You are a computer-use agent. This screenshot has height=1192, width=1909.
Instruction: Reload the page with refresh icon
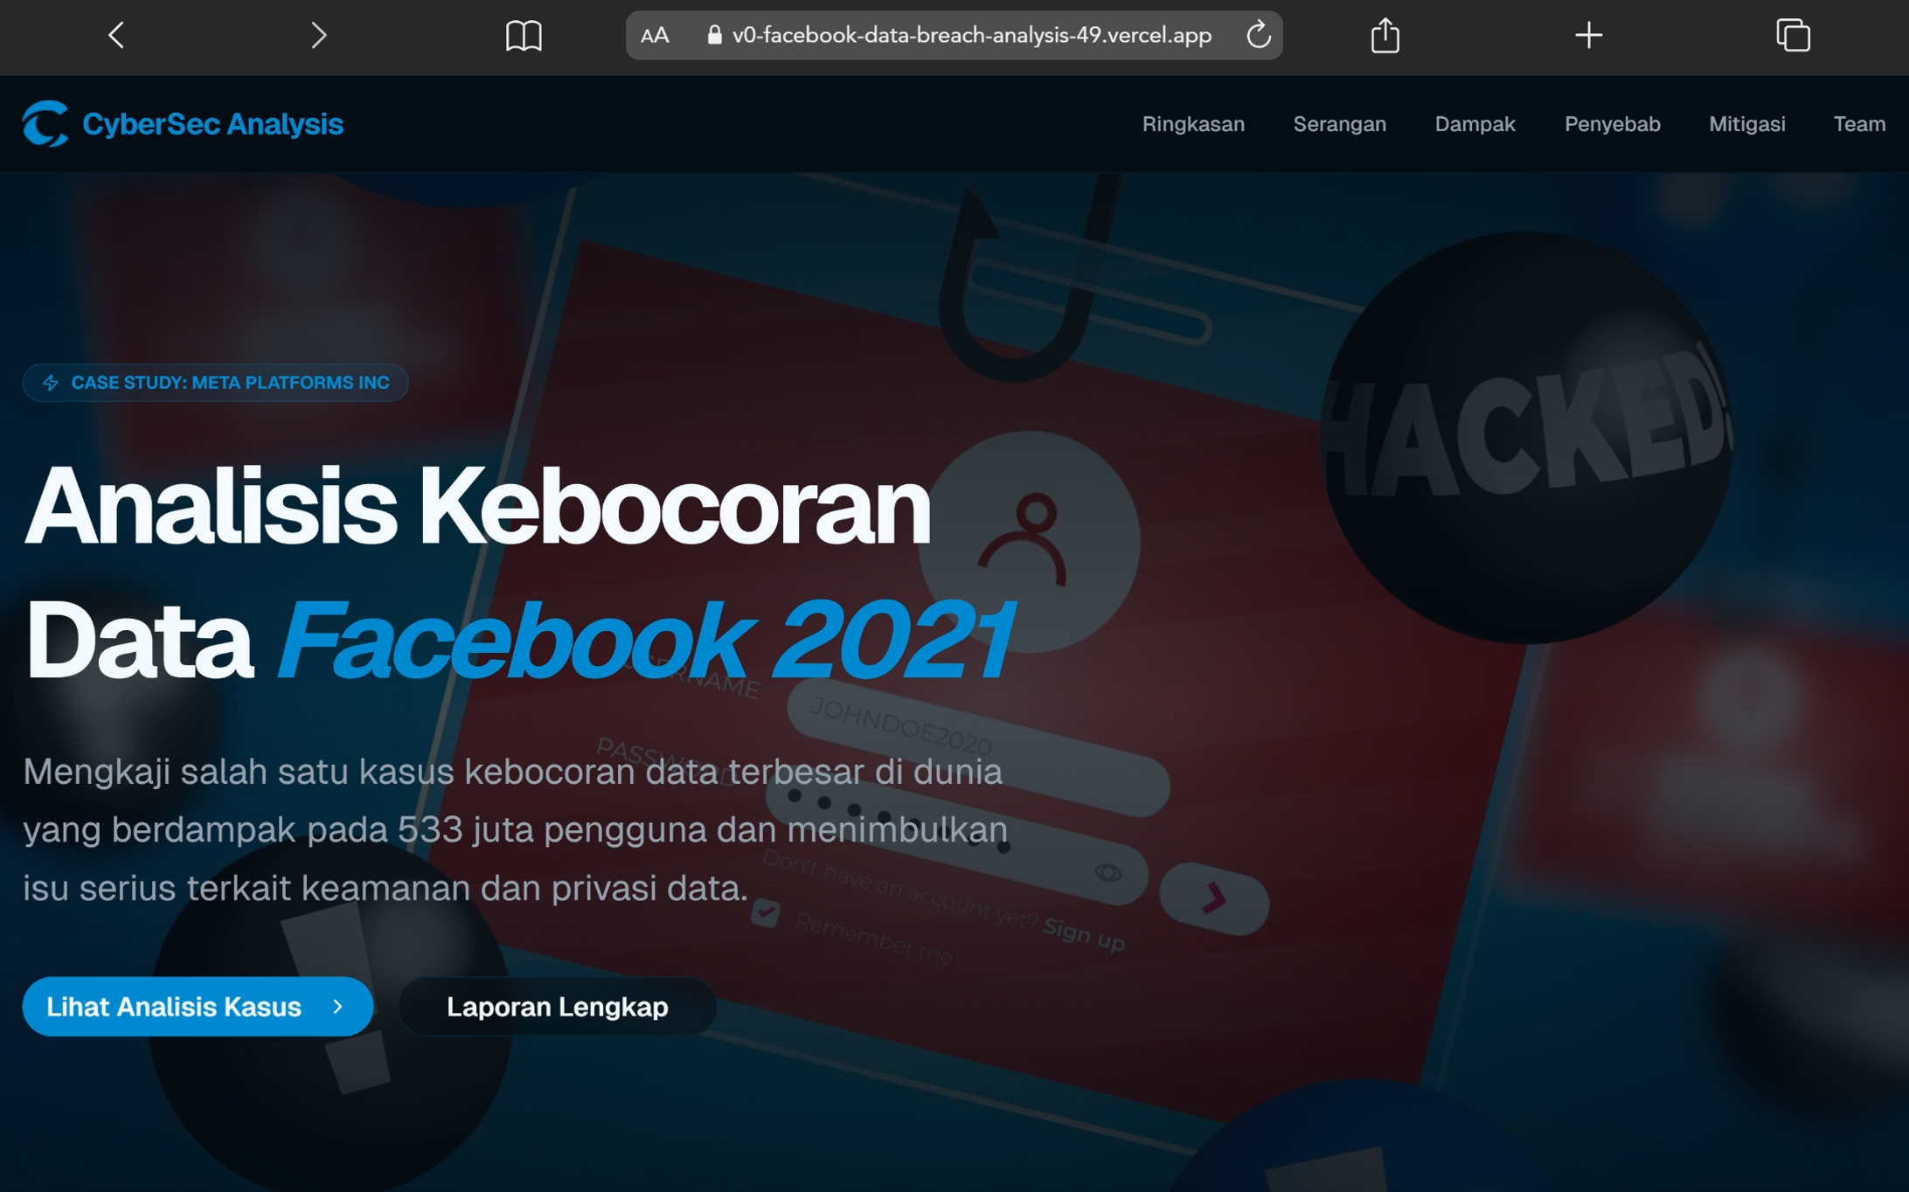coord(1258,36)
